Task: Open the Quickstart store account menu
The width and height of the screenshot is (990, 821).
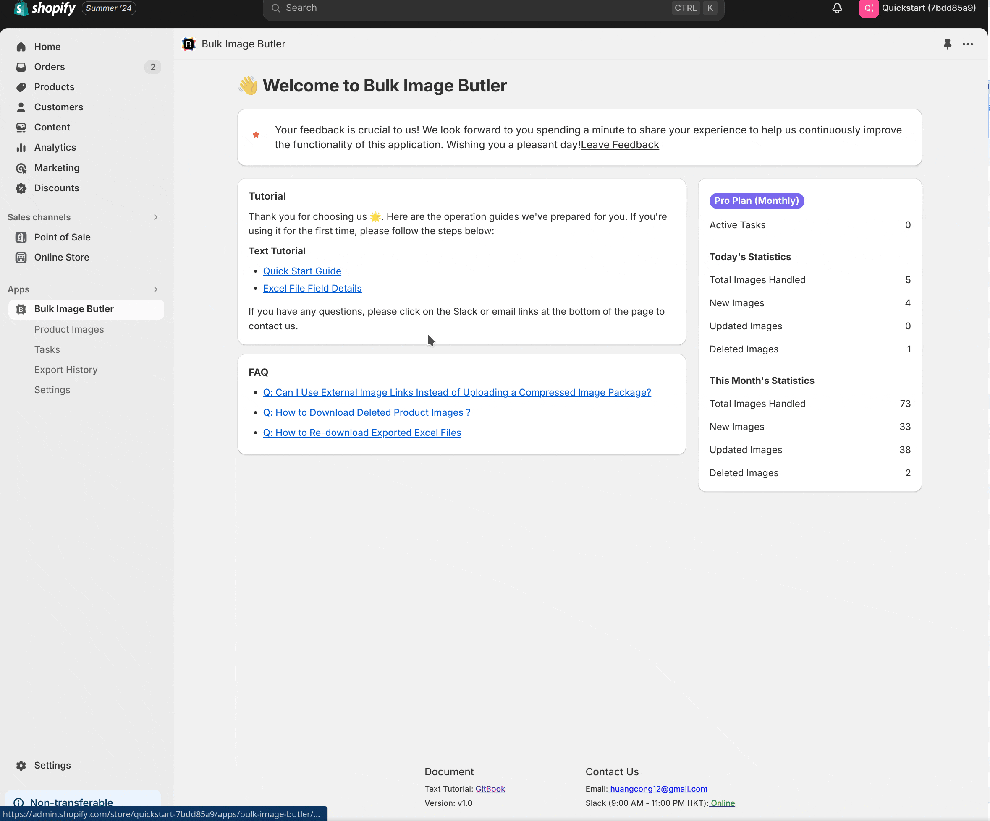Action: click(x=917, y=8)
